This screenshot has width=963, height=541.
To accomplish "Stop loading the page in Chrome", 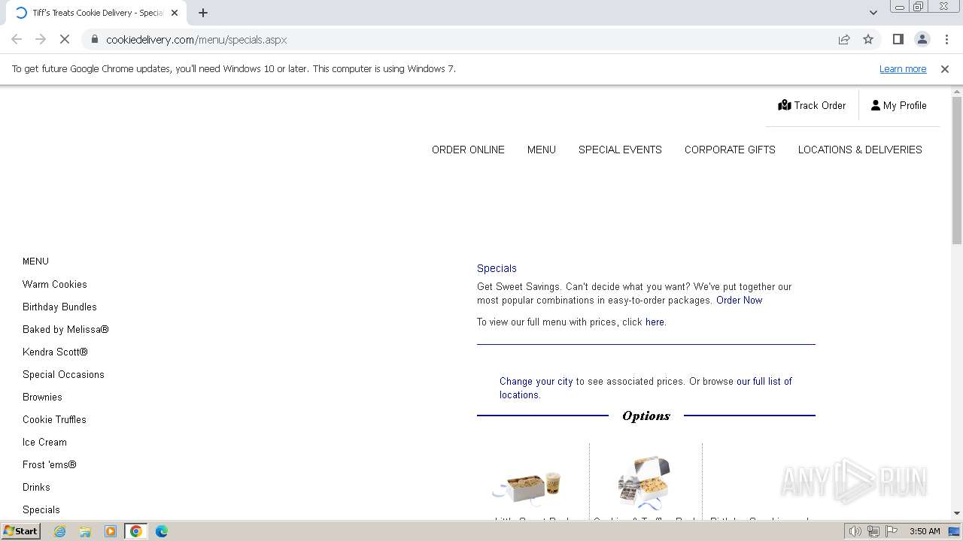I will click(x=65, y=40).
